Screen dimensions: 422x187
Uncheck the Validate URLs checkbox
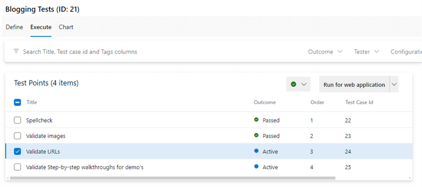point(17,151)
